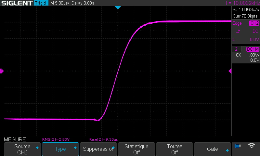The width and height of the screenshot is (260, 156).
Task: Click the Rise[2]=9.30us measurement readout
Action: click(103, 139)
